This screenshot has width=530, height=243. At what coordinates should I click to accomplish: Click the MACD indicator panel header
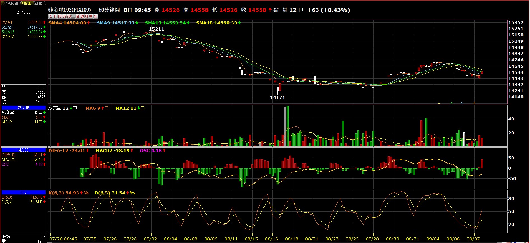(24, 150)
